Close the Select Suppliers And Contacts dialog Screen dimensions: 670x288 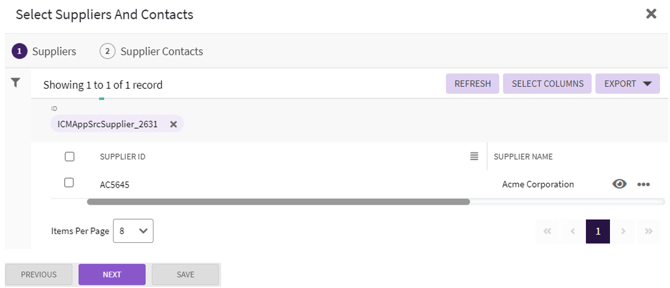click(651, 14)
